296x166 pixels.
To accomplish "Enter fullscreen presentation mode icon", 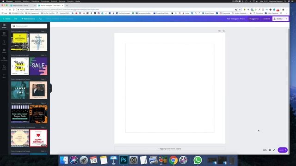I will click(274, 150).
